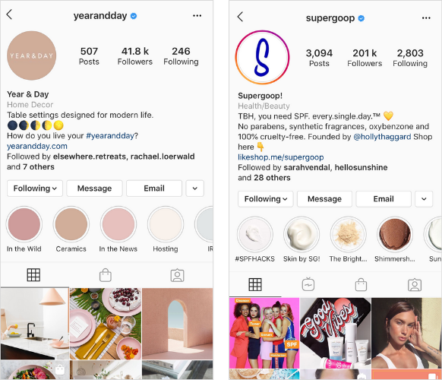The image size is (442, 380).
Task: Open the shop bag tab on yearandday
Action: click(x=106, y=275)
